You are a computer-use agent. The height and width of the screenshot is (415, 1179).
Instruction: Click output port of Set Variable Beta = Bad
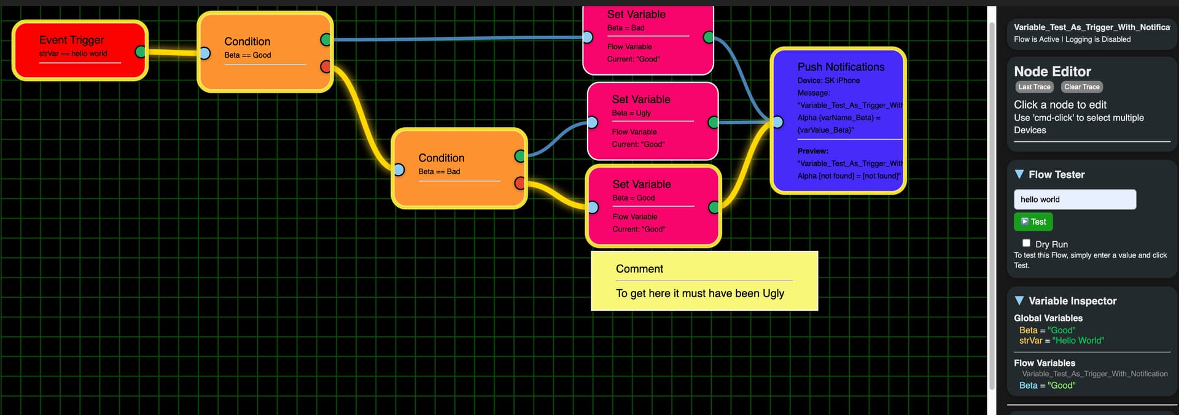[709, 37]
